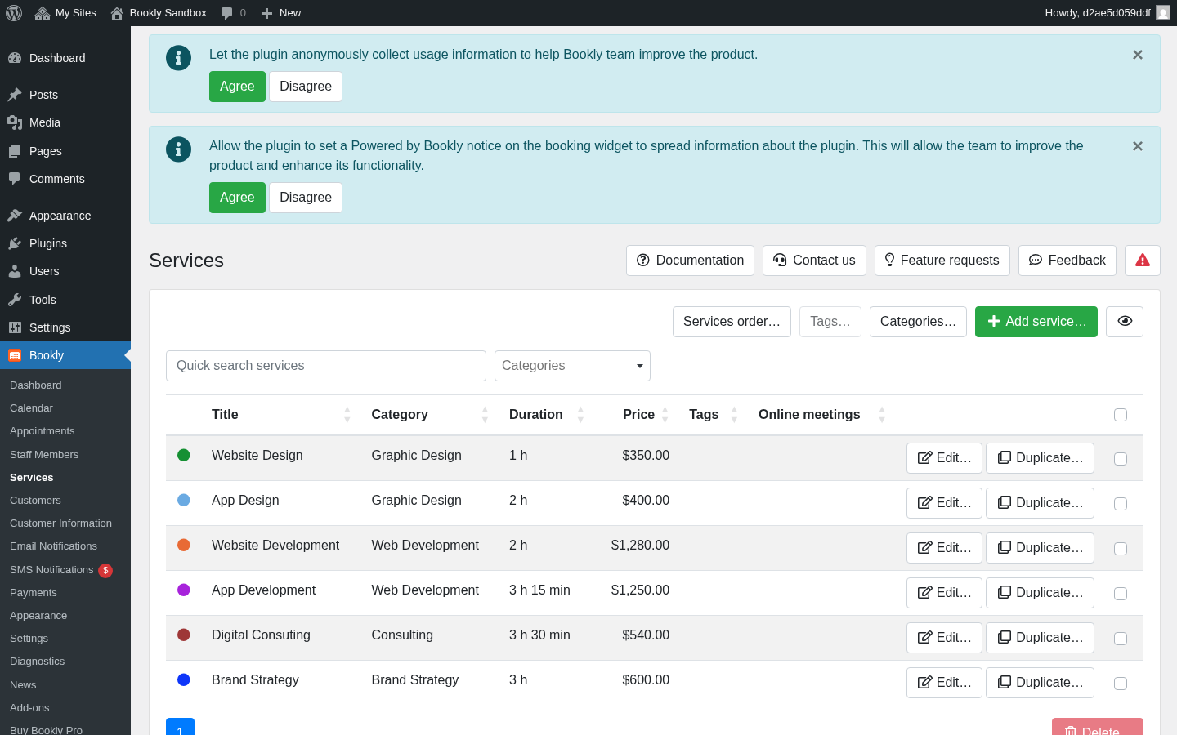Click the Tools wrench icon
This screenshot has width=1177, height=735.
point(15,300)
